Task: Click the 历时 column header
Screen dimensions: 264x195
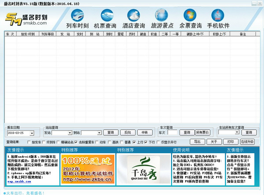Action: click(x=132, y=34)
